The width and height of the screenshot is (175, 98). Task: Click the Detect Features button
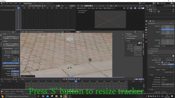tap(11, 46)
